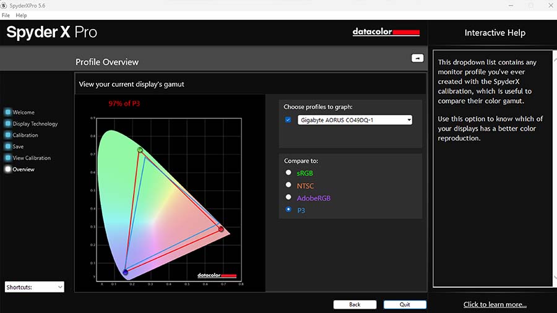This screenshot has width=557, height=313.
Task: Click the Save step icon
Action: 7,146
